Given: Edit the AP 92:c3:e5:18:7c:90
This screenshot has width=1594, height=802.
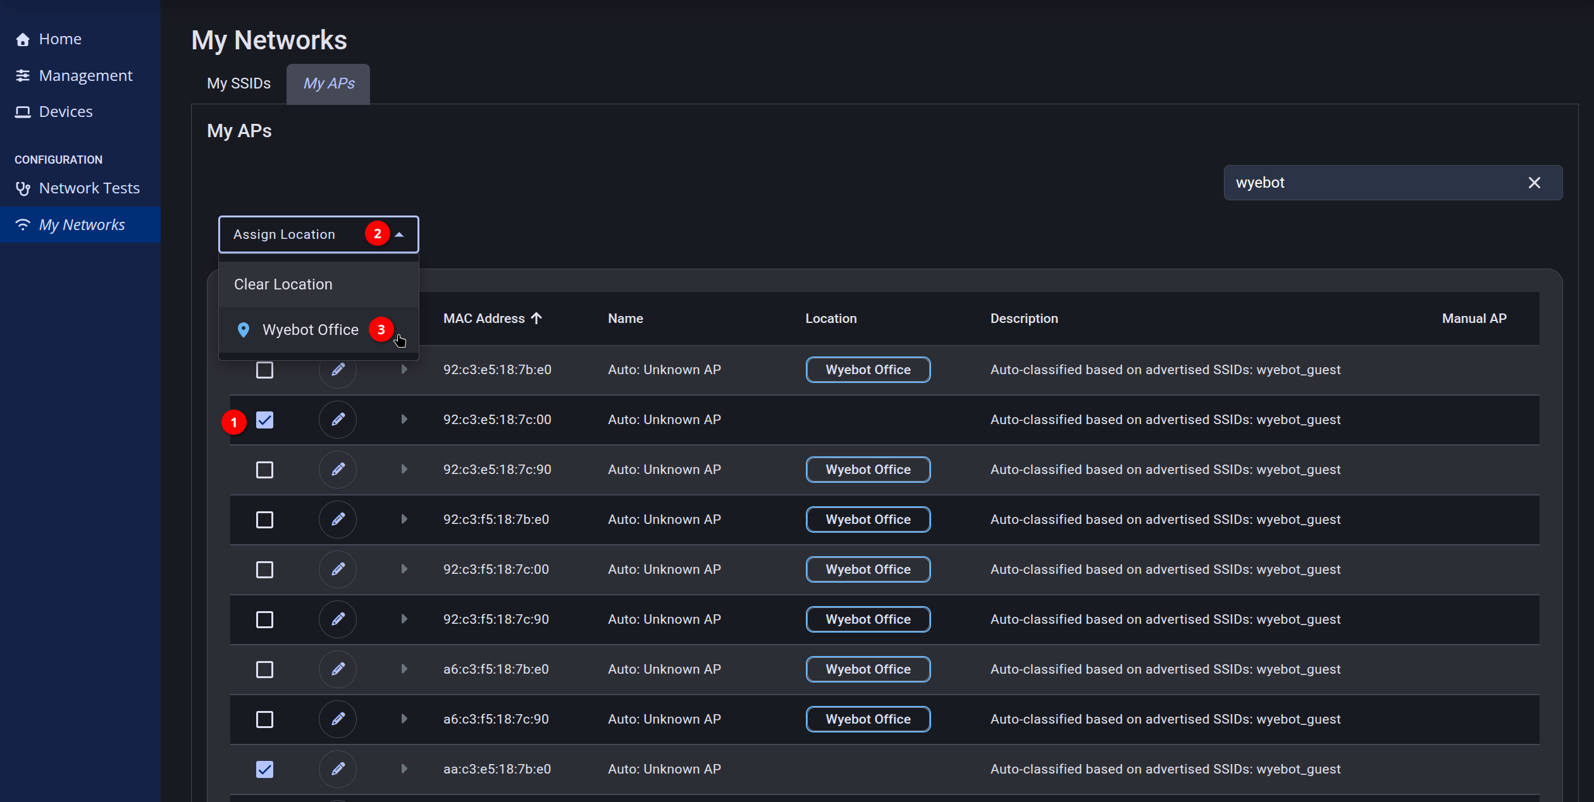Looking at the screenshot, I should [338, 470].
